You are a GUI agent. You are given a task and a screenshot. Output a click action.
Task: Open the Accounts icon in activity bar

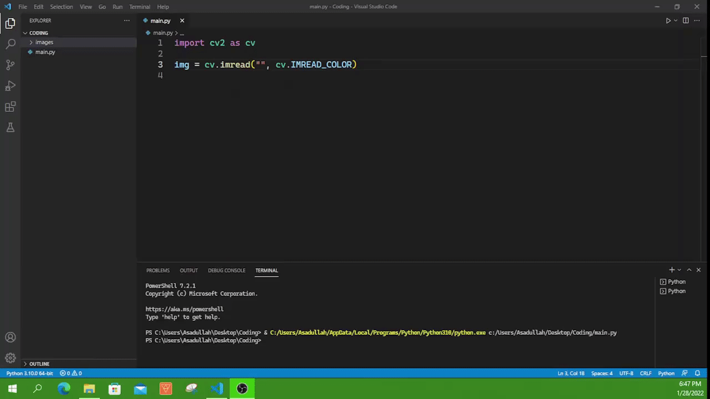click(x=10, y=337)
